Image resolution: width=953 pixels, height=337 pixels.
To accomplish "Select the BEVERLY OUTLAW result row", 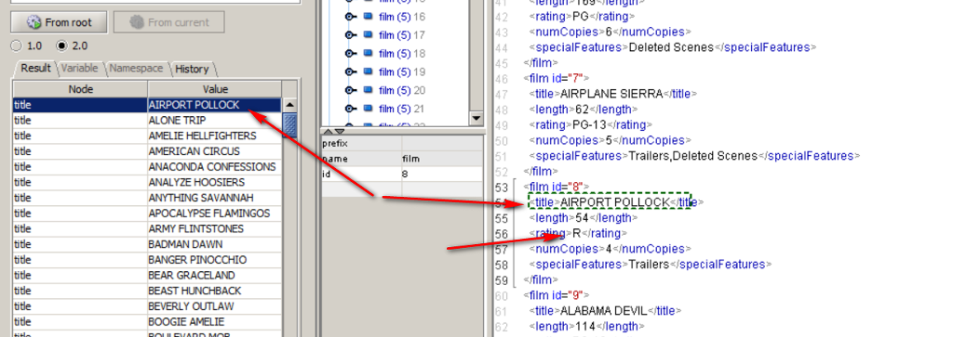I will (x=148, y=306).
